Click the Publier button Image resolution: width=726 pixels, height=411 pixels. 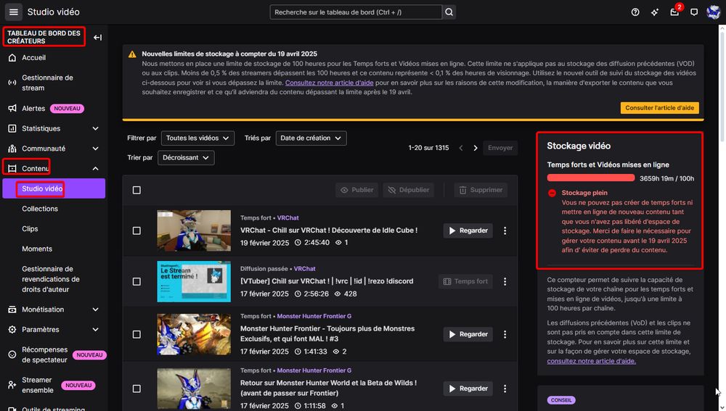click(356, 190)
